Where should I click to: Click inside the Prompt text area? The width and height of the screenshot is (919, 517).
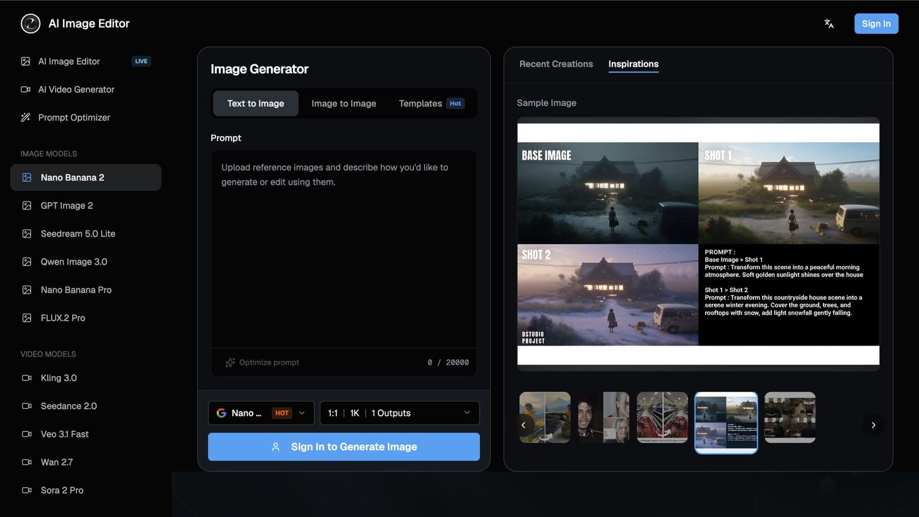[x=343, y=249]
